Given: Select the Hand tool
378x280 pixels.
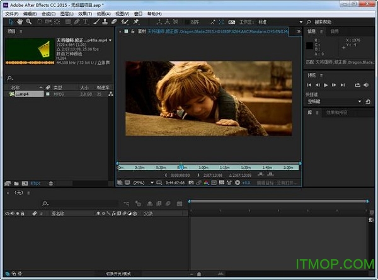Looking at the screenshot, I should (x=20, y=22).
